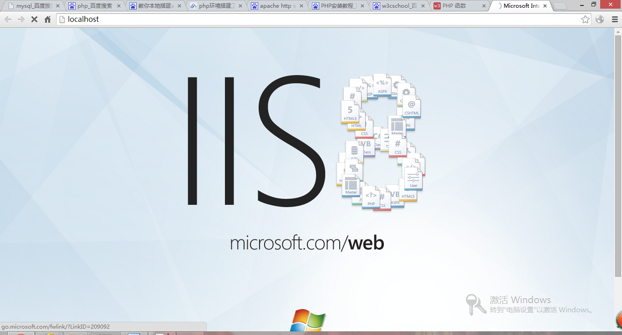
Task: Close the apache http tab
Action: coord(301,6)
